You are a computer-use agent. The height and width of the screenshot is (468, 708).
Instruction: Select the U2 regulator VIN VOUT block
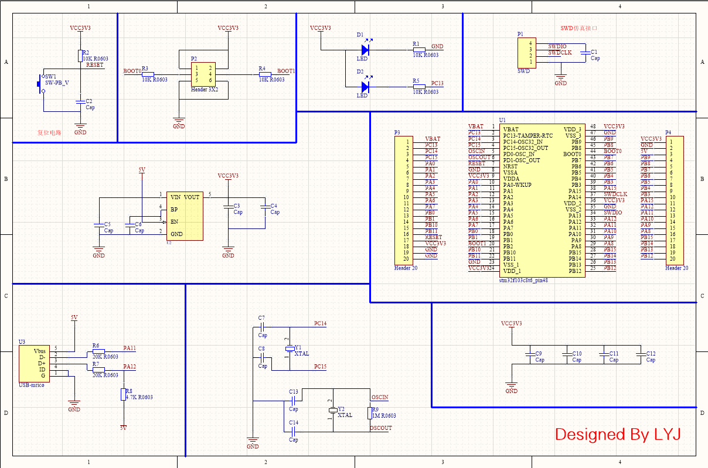tap(185, 216)
